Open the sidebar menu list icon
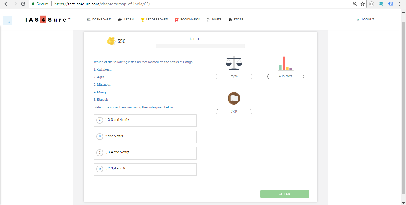Viewport: 406px width, 205px height. click(8, 20)
